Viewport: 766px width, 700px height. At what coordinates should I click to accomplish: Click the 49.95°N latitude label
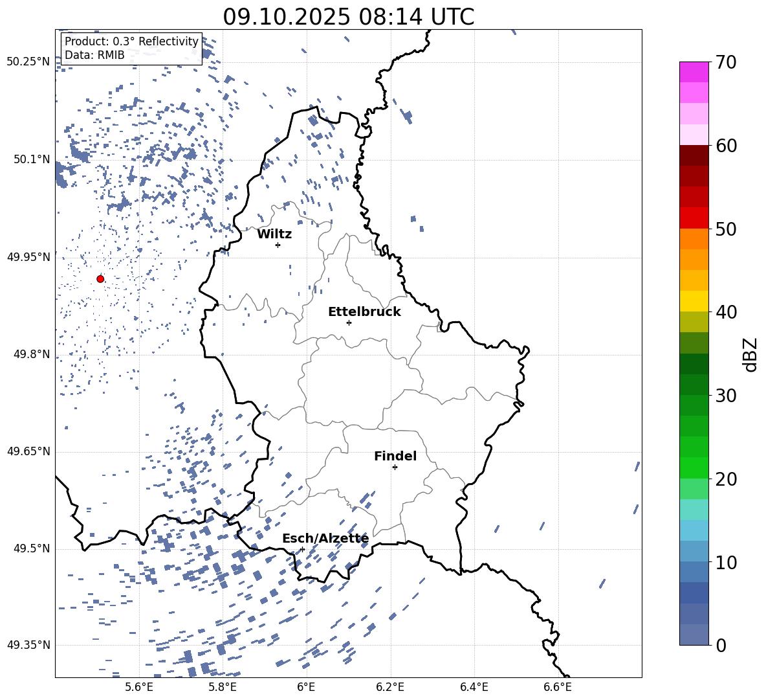(x=28, y=257)
